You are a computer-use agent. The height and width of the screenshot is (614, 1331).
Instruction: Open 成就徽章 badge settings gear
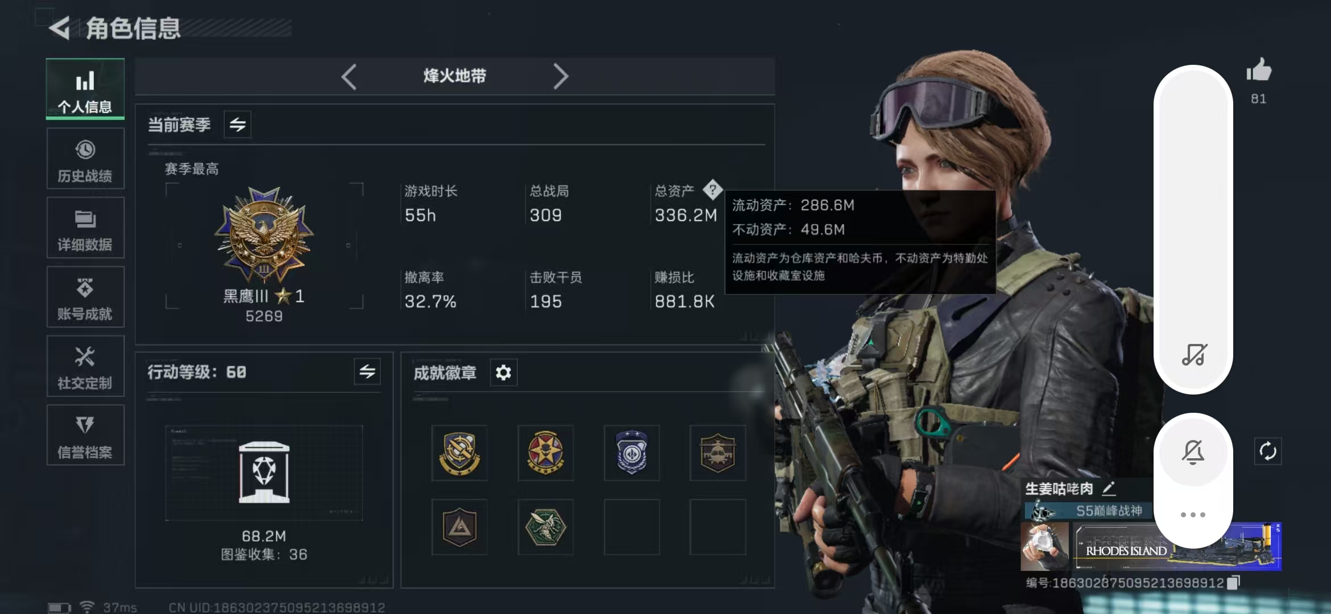503,372
